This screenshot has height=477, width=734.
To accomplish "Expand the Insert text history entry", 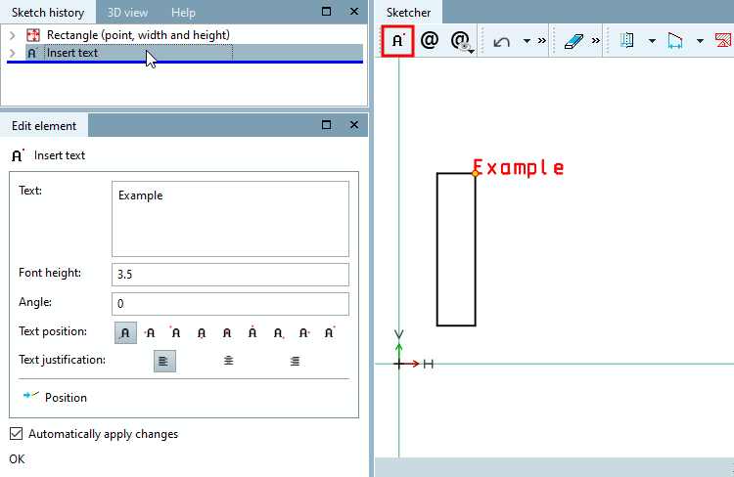I will point(13,53).
